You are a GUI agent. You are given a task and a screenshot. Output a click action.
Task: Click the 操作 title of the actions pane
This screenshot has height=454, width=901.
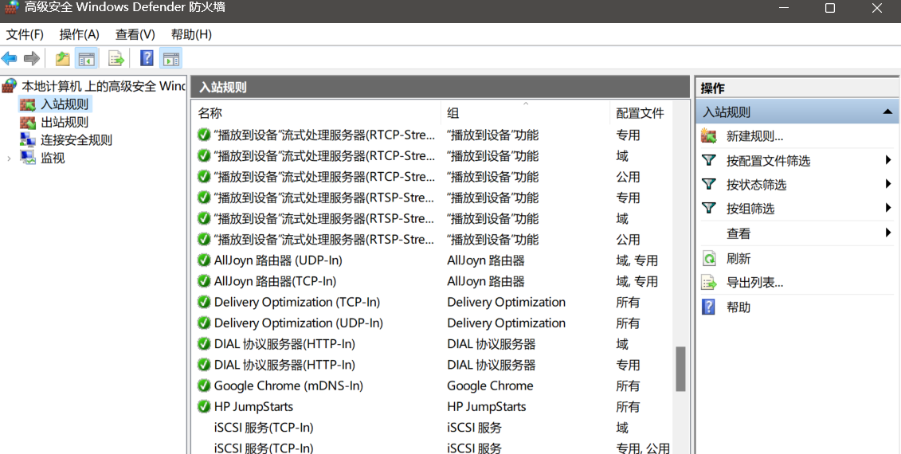pos(712,88)
